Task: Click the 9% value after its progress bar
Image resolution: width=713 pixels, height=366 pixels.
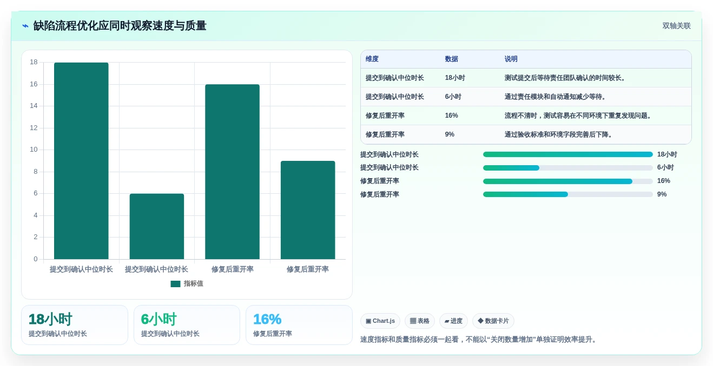Action: coord(662,194)
